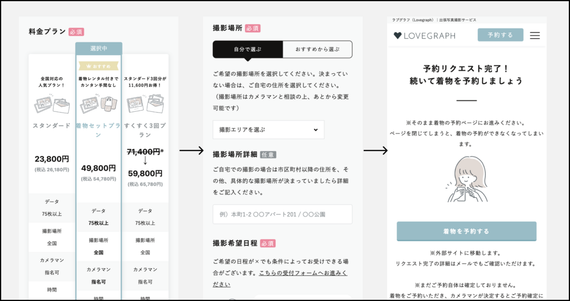Click the Standard plan photo illustration

pos(52,105)
